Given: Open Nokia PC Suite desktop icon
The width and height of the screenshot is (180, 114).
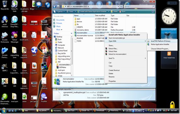Looking at the screenshot, I should (15, 6).
